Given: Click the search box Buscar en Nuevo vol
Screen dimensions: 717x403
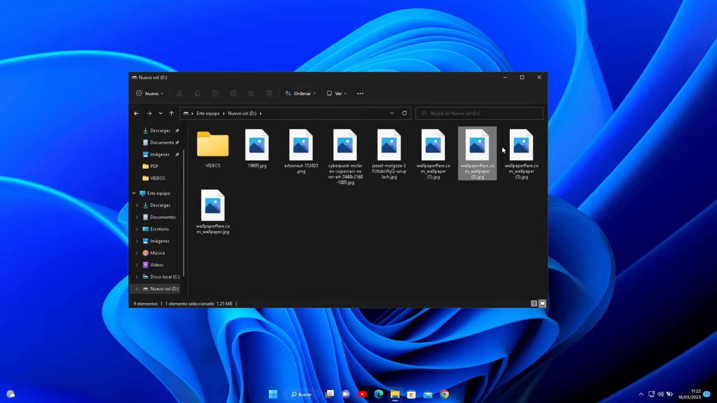Looking at the screenshot, I should [x=479, y=113].
